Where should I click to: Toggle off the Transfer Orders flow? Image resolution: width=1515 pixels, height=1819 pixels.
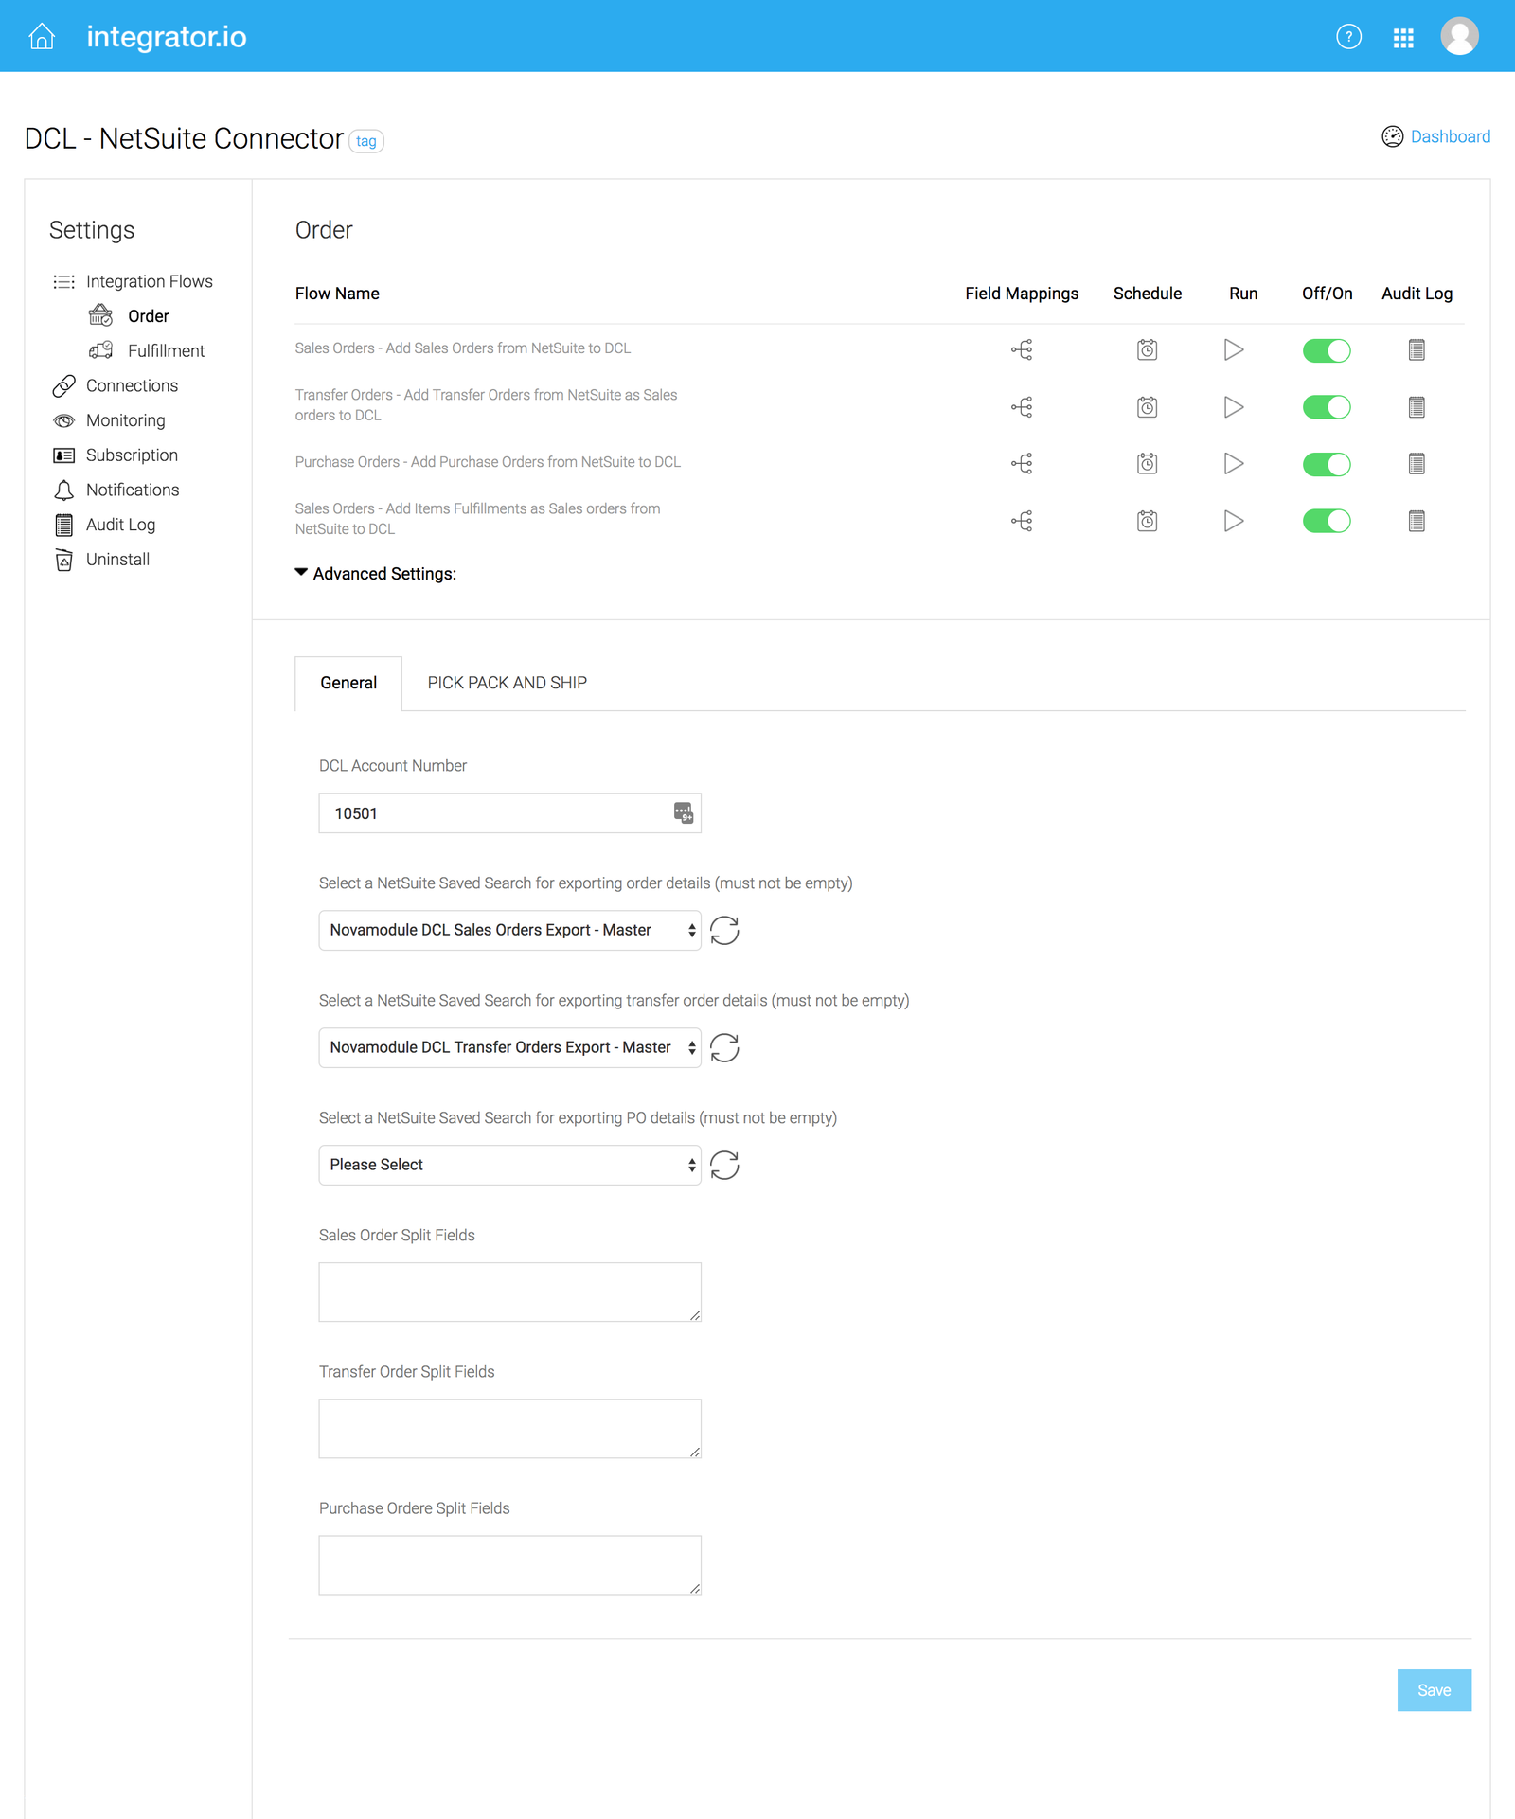(1326, 407)
